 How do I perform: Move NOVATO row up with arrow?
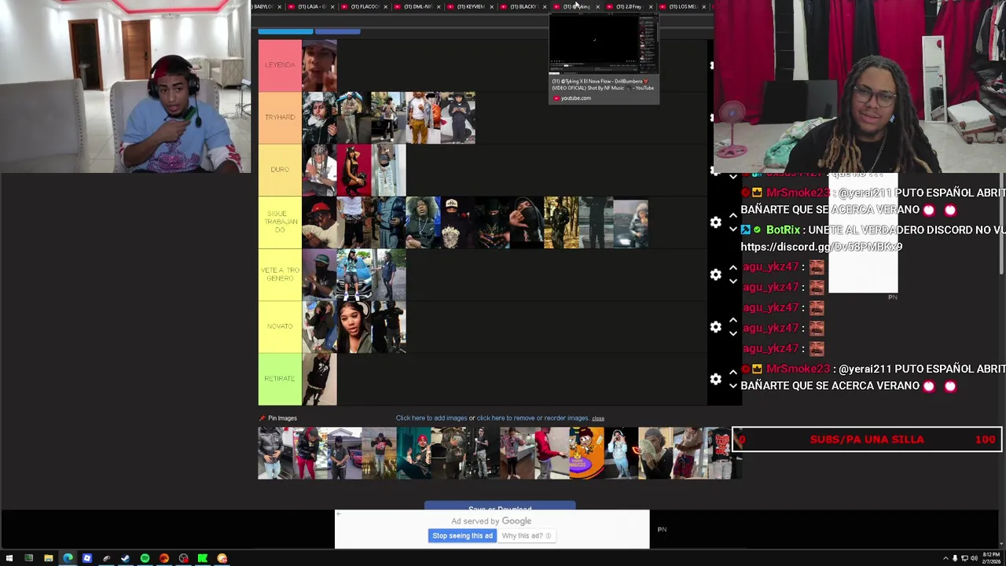tap(733, 319)
